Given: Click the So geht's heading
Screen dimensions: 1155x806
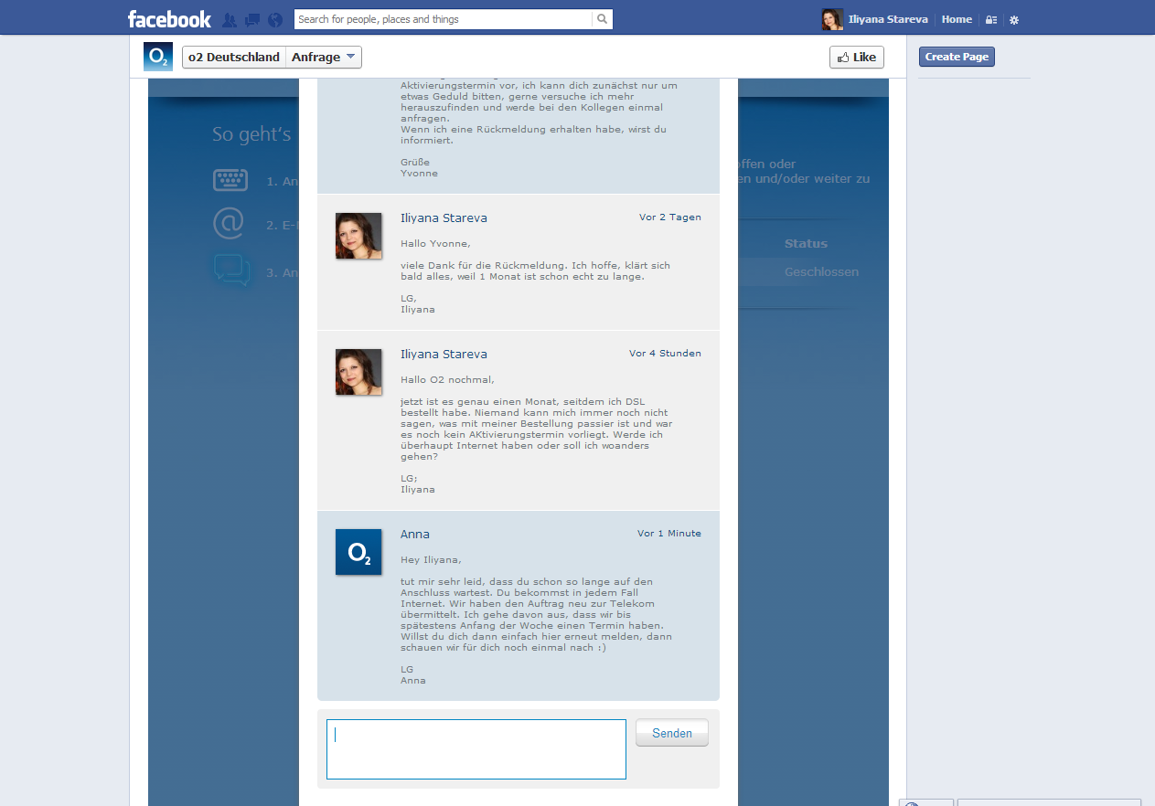Looking at the screenshot, I should tap(251, 134).
